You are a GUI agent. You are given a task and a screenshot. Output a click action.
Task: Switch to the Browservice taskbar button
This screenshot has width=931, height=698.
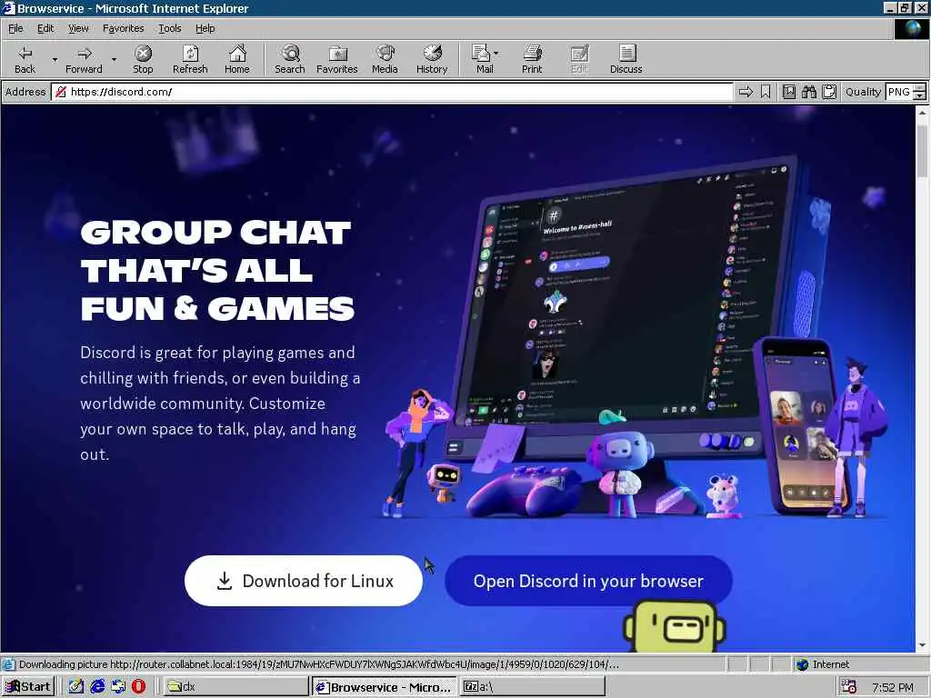[385, 687]
